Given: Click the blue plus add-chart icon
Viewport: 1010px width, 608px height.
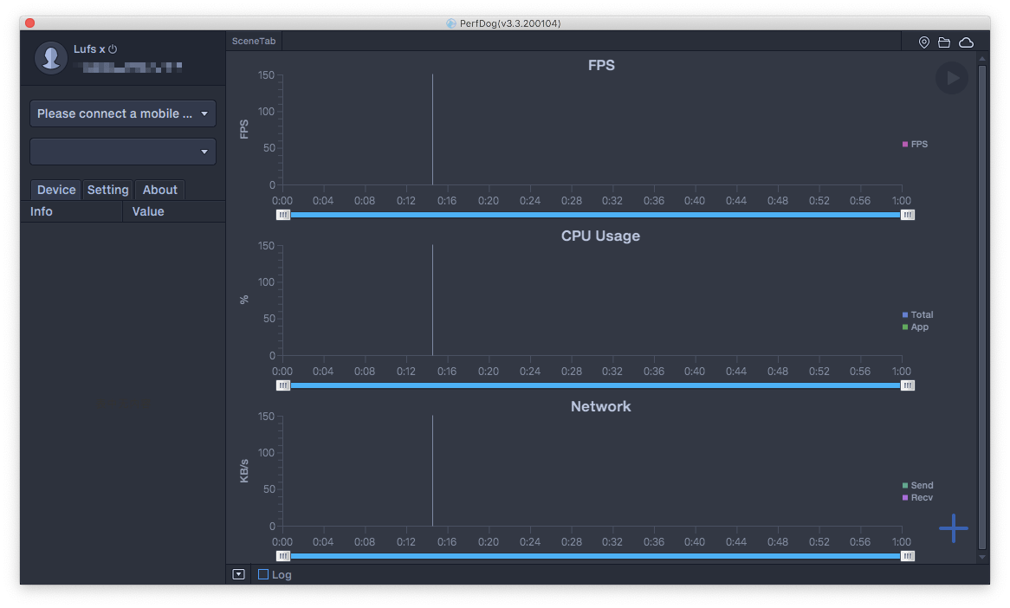Looking at the screenshot, I should coord(953,528).
